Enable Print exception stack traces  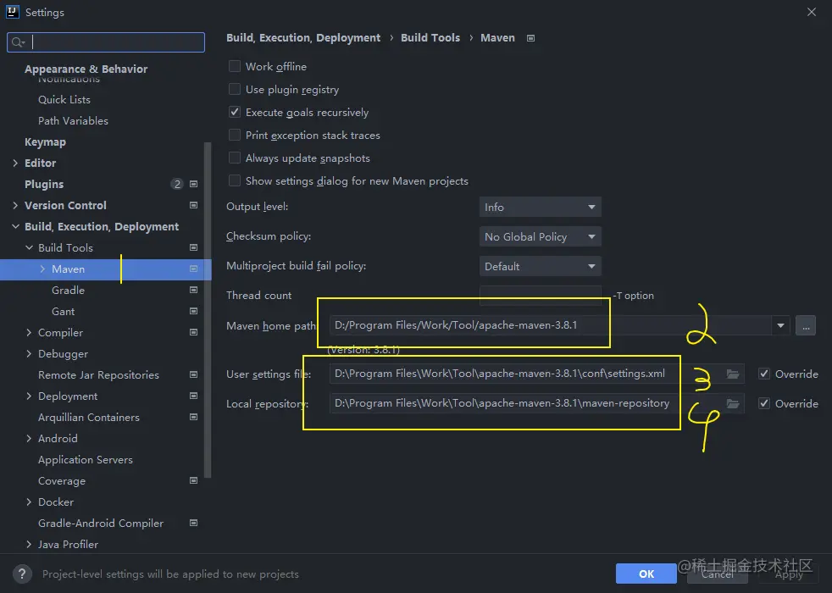coord(235,135)
